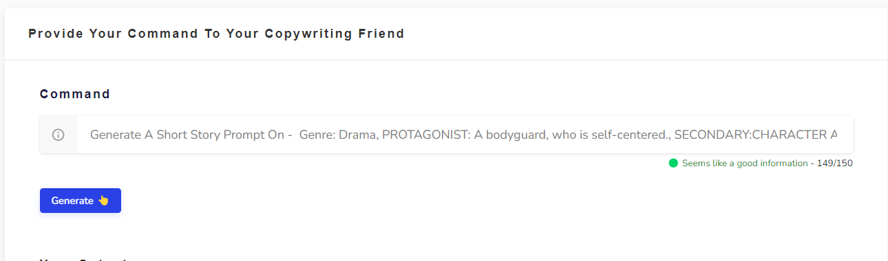The image size is (888, 261).
Task: Click the pointing hand emoji on Generate
Action: 103,201
